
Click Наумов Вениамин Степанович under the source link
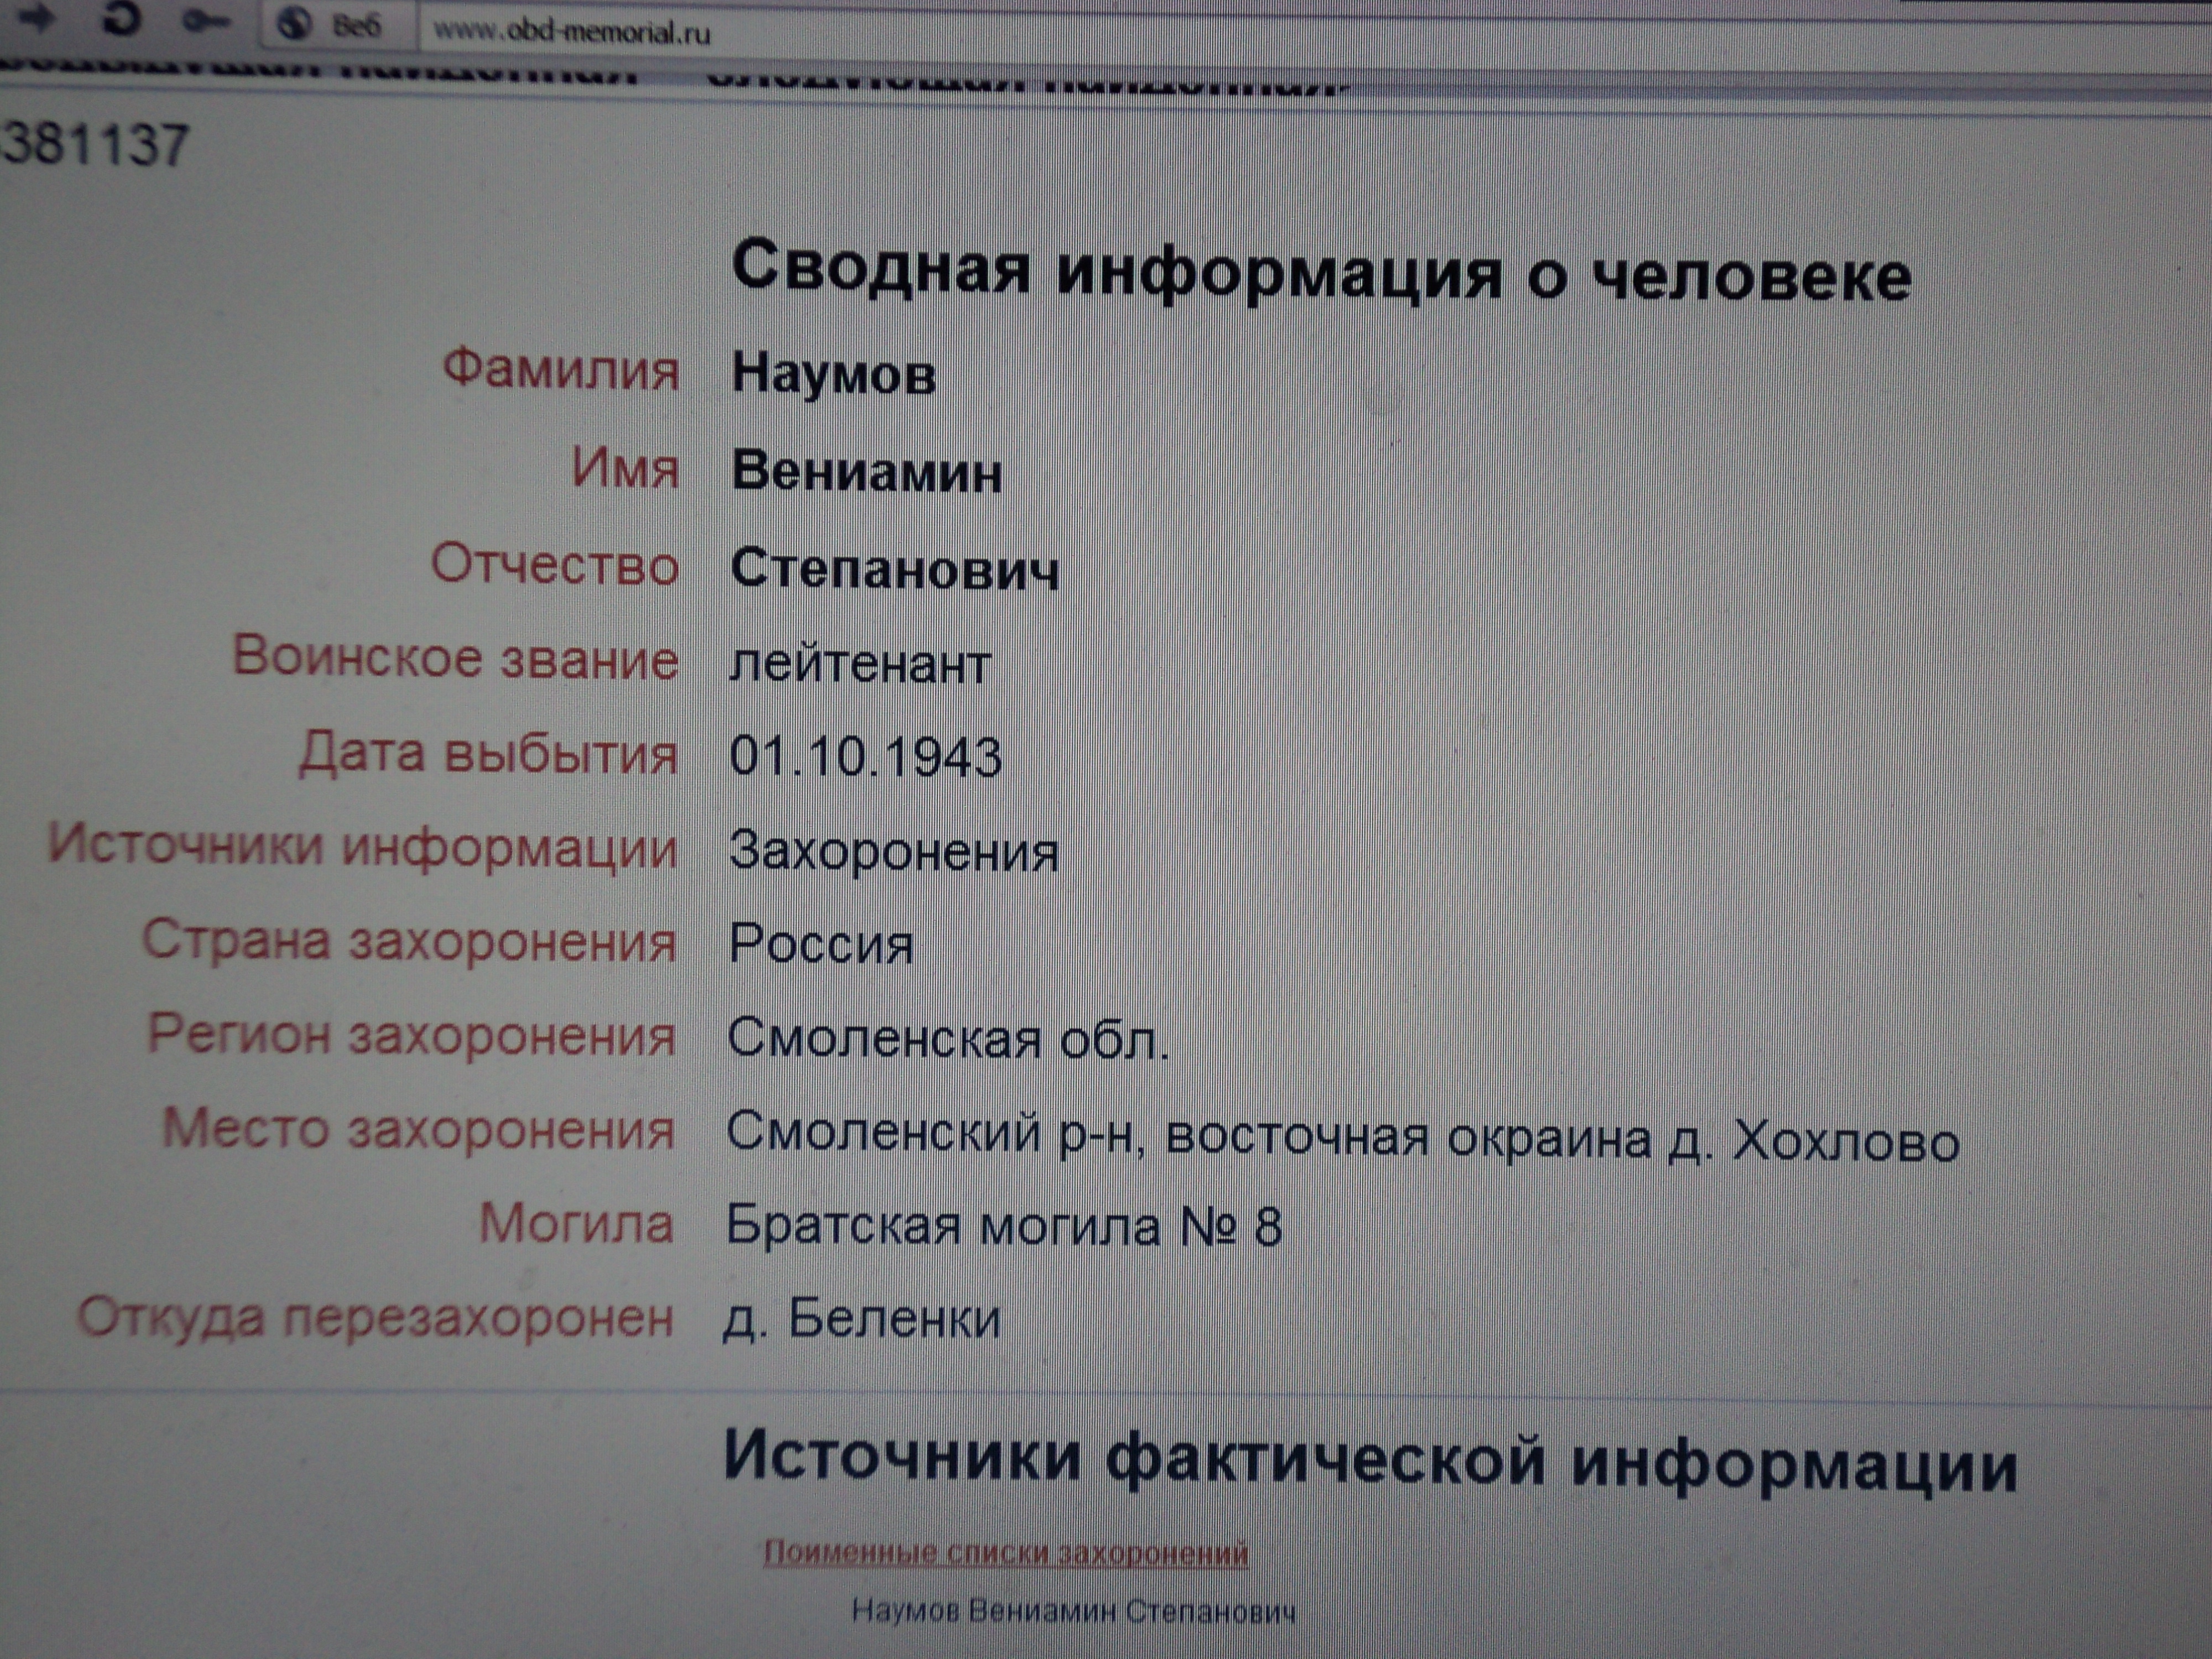pyautogui.click(x=1073, y=1611)
